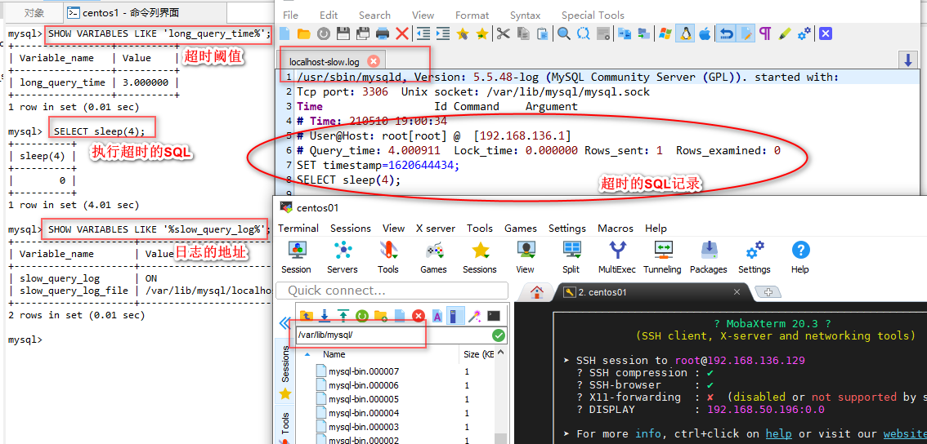
Task: Click the copy icon in editor toolbar
Action: (x=522, y=33)
